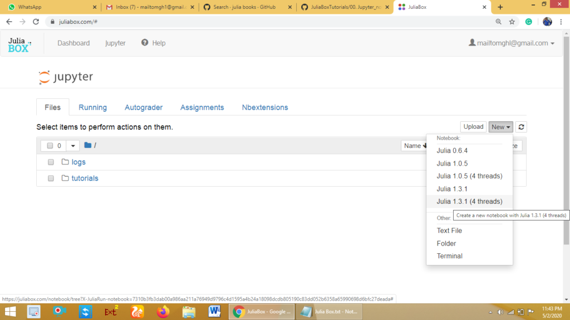Click the logs folder icon

(x=65, y=162)
